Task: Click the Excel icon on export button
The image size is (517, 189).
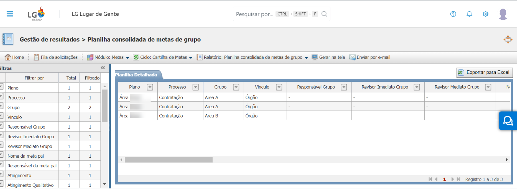Action: click(x=461, y=73)
